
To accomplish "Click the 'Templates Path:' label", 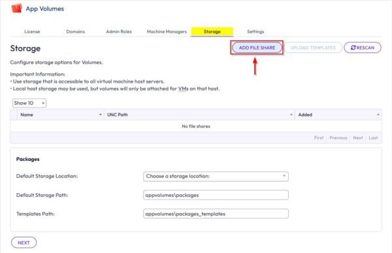I will pos(35,214).
